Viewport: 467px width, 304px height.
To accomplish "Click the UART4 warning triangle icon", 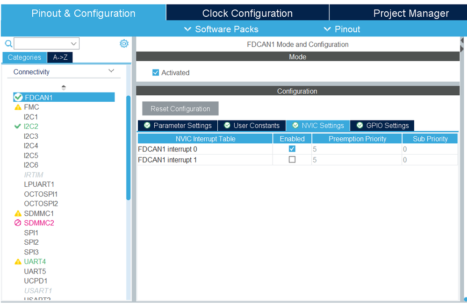I will click(x=18, y=262).
